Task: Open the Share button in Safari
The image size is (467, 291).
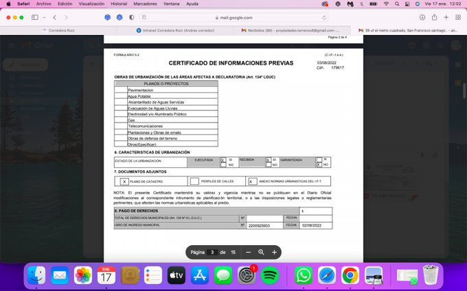Action: click(434, 17)
